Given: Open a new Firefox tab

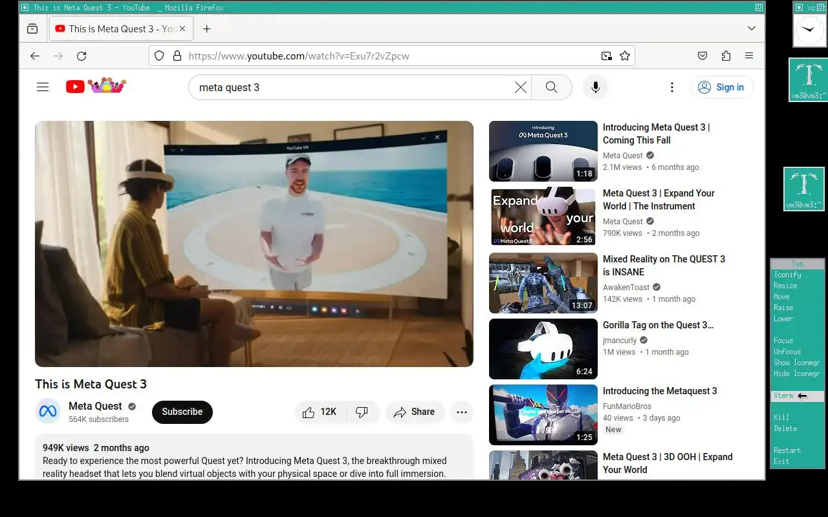Looking at the screenshot, I should pyautogui.click(x=207, y=29).
